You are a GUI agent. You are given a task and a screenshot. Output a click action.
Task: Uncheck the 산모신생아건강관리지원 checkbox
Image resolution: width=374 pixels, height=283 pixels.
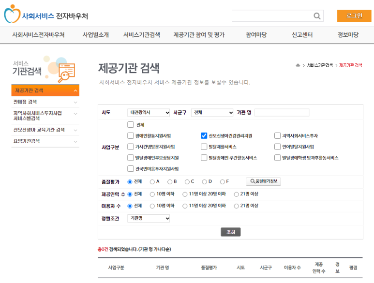(204, 135)
